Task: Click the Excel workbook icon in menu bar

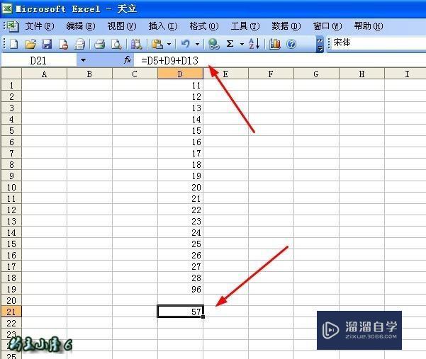Action: [12, 26]
